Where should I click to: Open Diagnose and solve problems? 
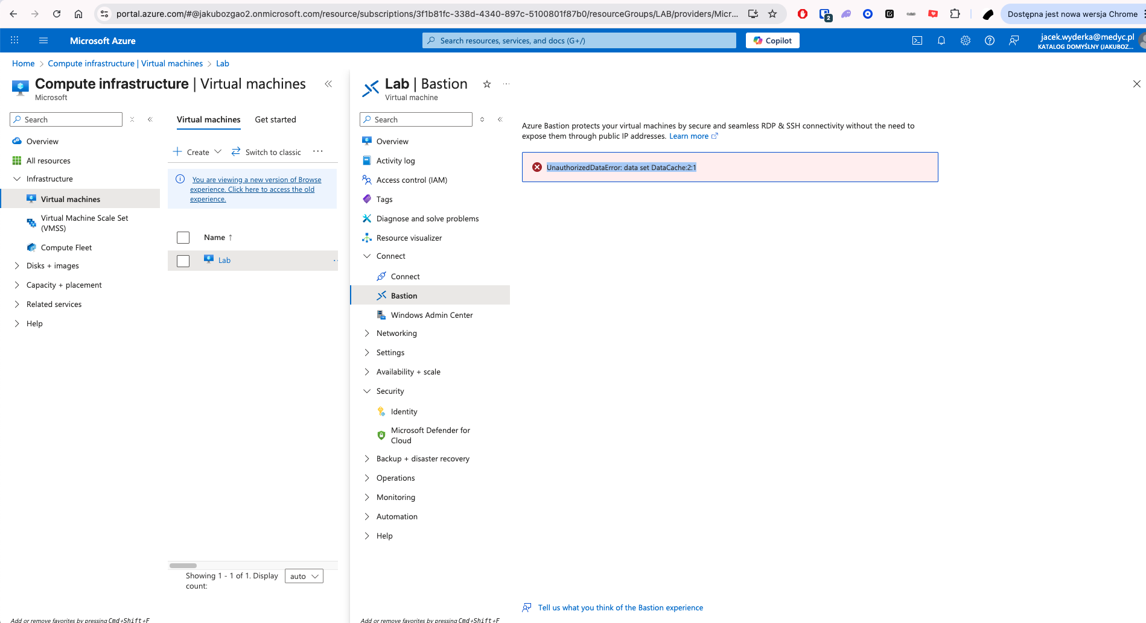tap(427, 218)
